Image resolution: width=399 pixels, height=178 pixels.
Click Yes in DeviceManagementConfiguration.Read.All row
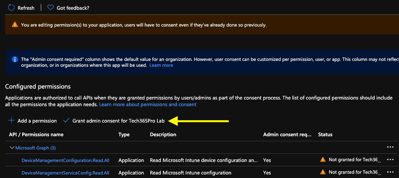point(267,160)
